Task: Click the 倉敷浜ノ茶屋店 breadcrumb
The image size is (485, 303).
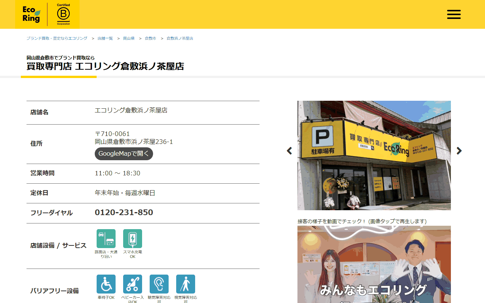Action: click(180, 39)
